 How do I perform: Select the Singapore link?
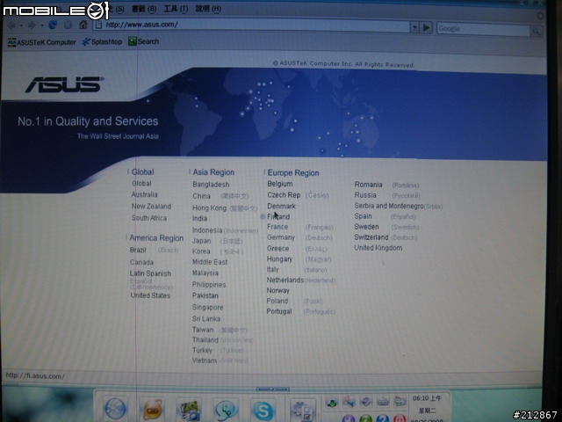pos(207,308)
